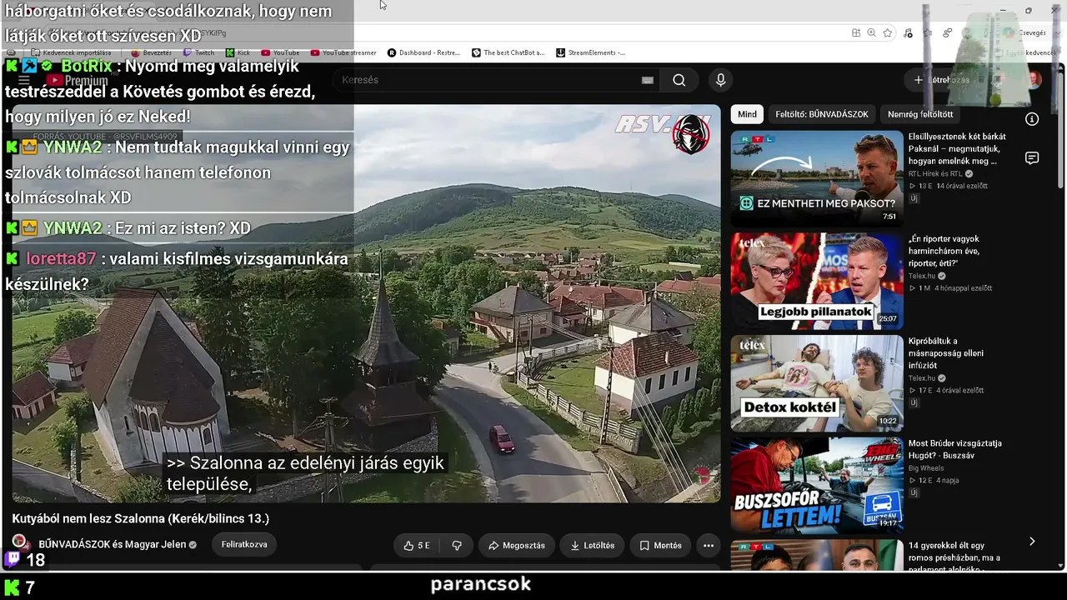Image resolution: width=1067 pixels, height=600 pixels.
Task: Open the Létrehozás create button
Action: click(942, 80)
